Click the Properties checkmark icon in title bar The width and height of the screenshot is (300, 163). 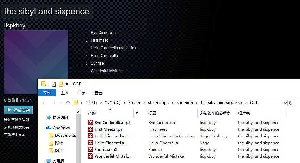pyautogui.click(x=54, y=84)
